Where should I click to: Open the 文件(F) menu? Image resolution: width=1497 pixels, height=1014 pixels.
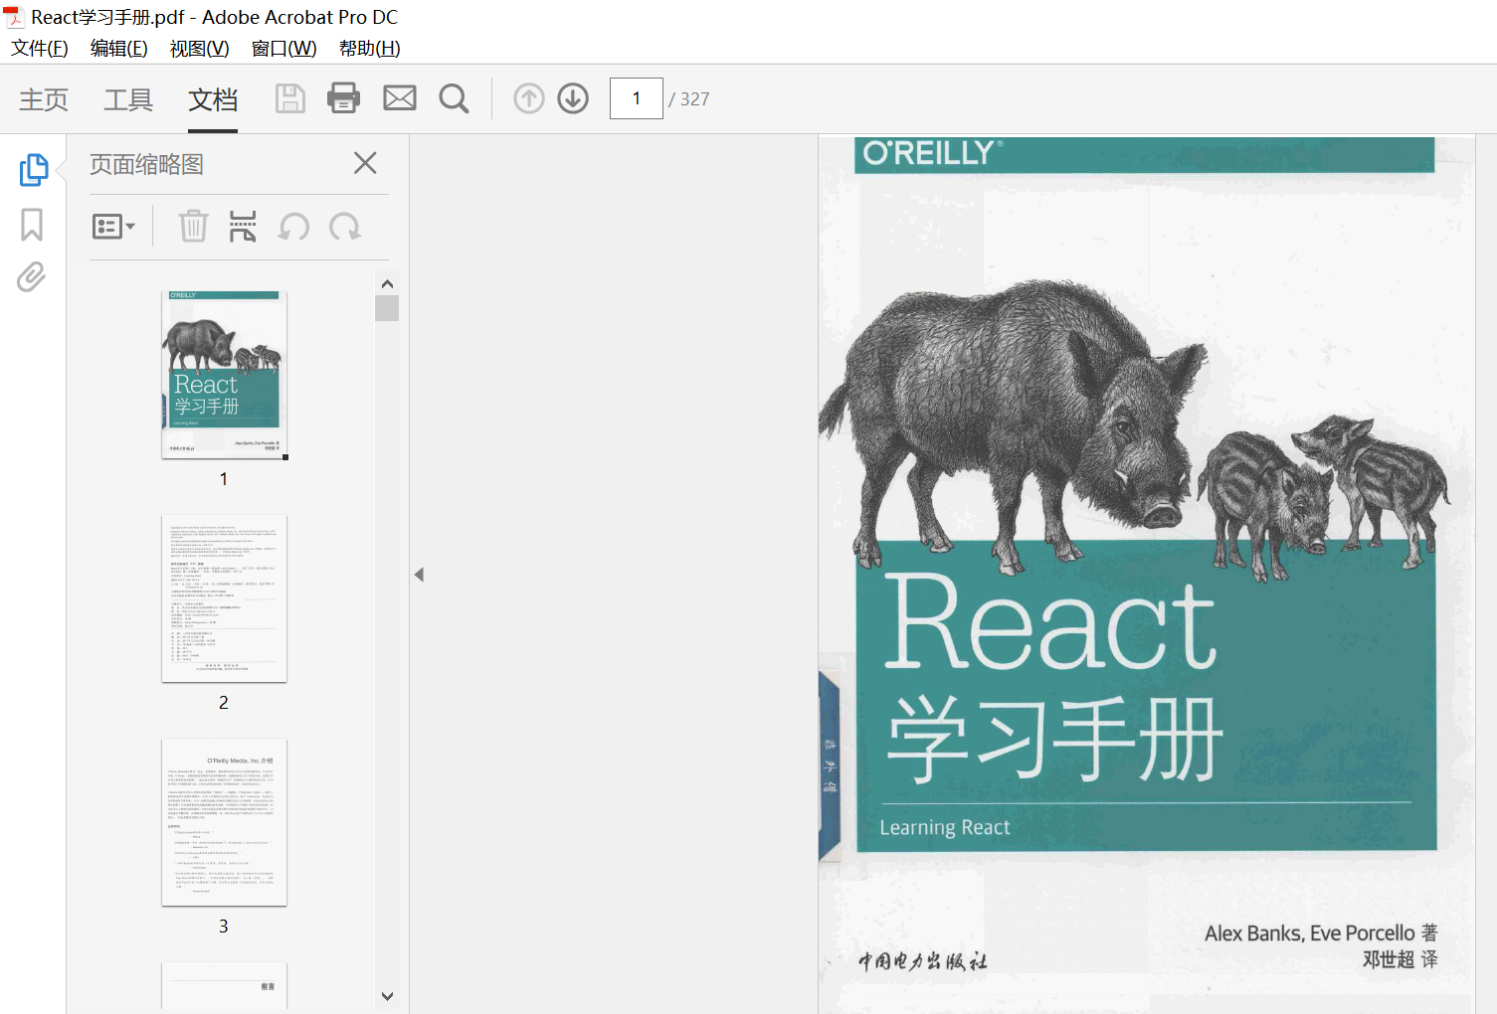point(40,49)
